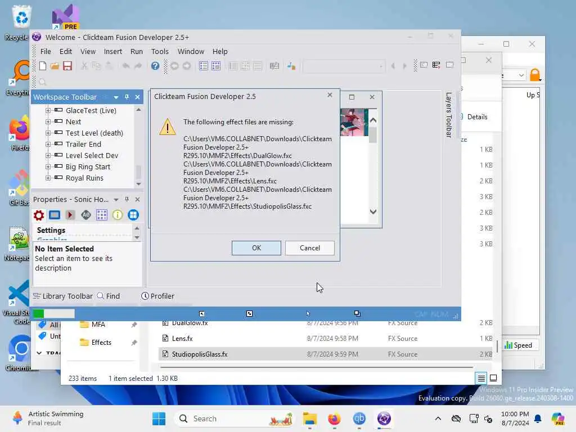Close the missing effect files dialog
This screenshot has width=576, height=432.
[x=330, y=95]
